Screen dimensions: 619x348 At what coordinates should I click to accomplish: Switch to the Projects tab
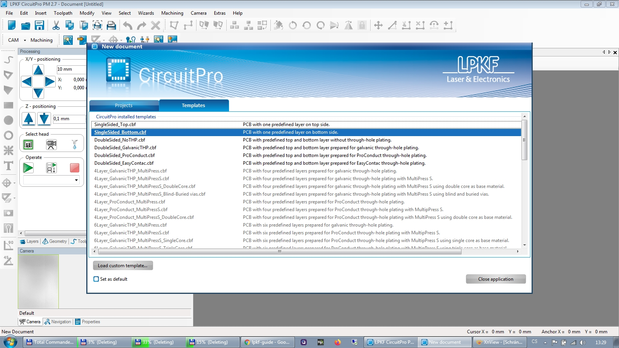124,106
